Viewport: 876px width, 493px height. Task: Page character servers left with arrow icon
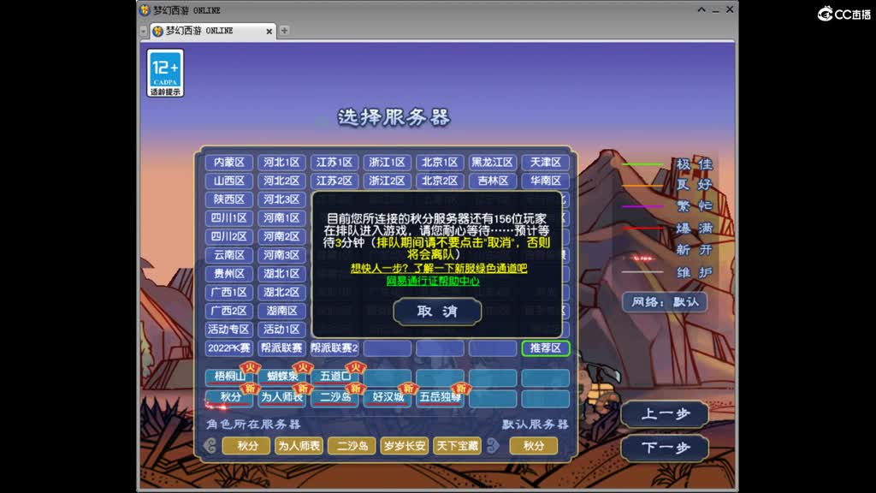point(210,445)
